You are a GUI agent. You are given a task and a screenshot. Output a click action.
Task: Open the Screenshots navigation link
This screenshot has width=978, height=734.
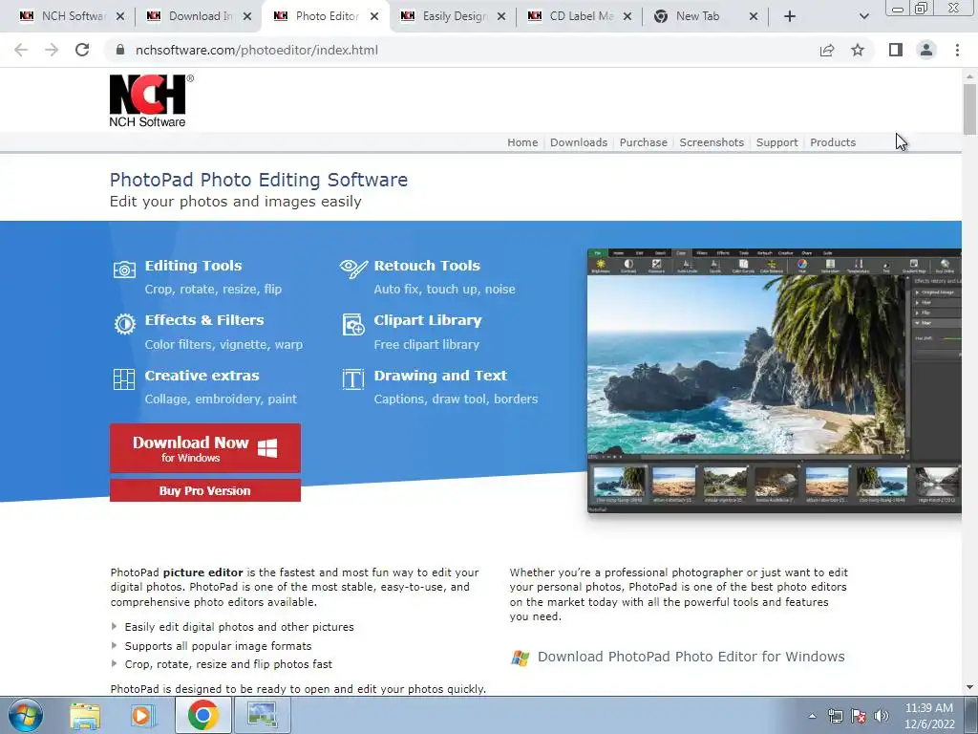pyautogui.click(x=712, y=142)
